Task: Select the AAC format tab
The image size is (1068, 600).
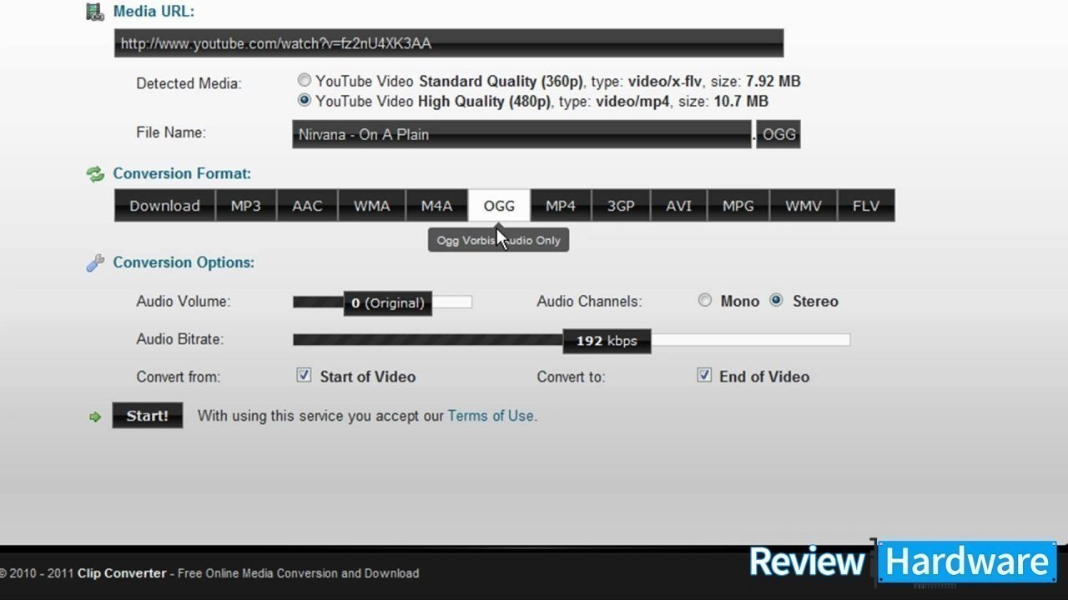Action: tap(307, 206)
